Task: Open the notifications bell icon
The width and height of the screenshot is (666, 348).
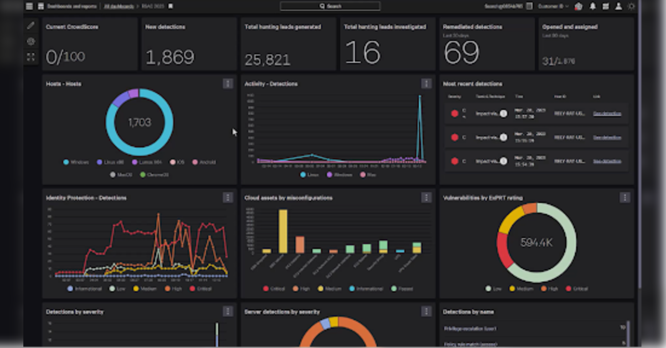Action: [593, 6]
